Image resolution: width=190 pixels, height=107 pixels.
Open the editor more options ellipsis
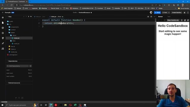[154, 17]
